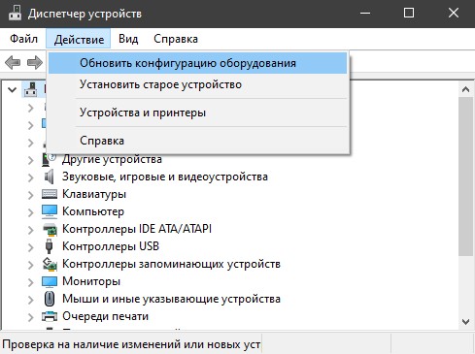
Task: Select the Очереди печати row
Action: click(x=105, y=316)
